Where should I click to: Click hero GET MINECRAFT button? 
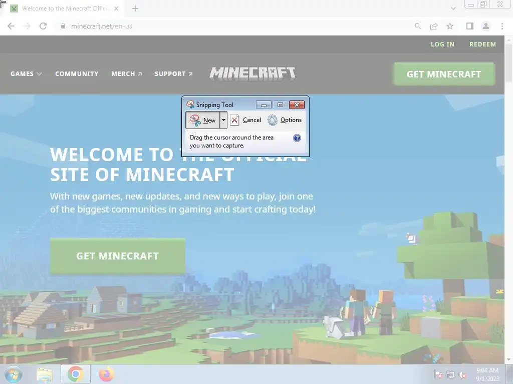117,256
